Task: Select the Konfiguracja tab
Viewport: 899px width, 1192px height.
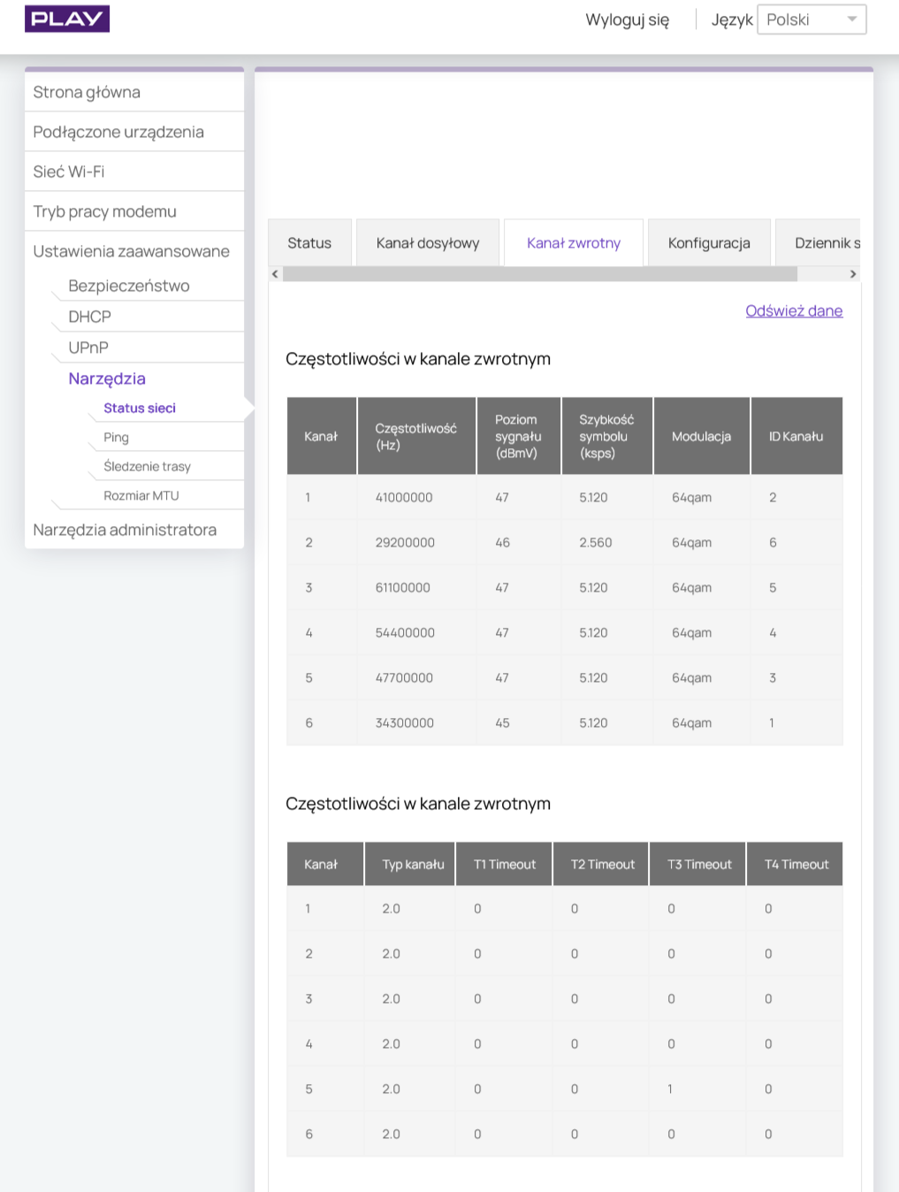Action: (709, 243)
